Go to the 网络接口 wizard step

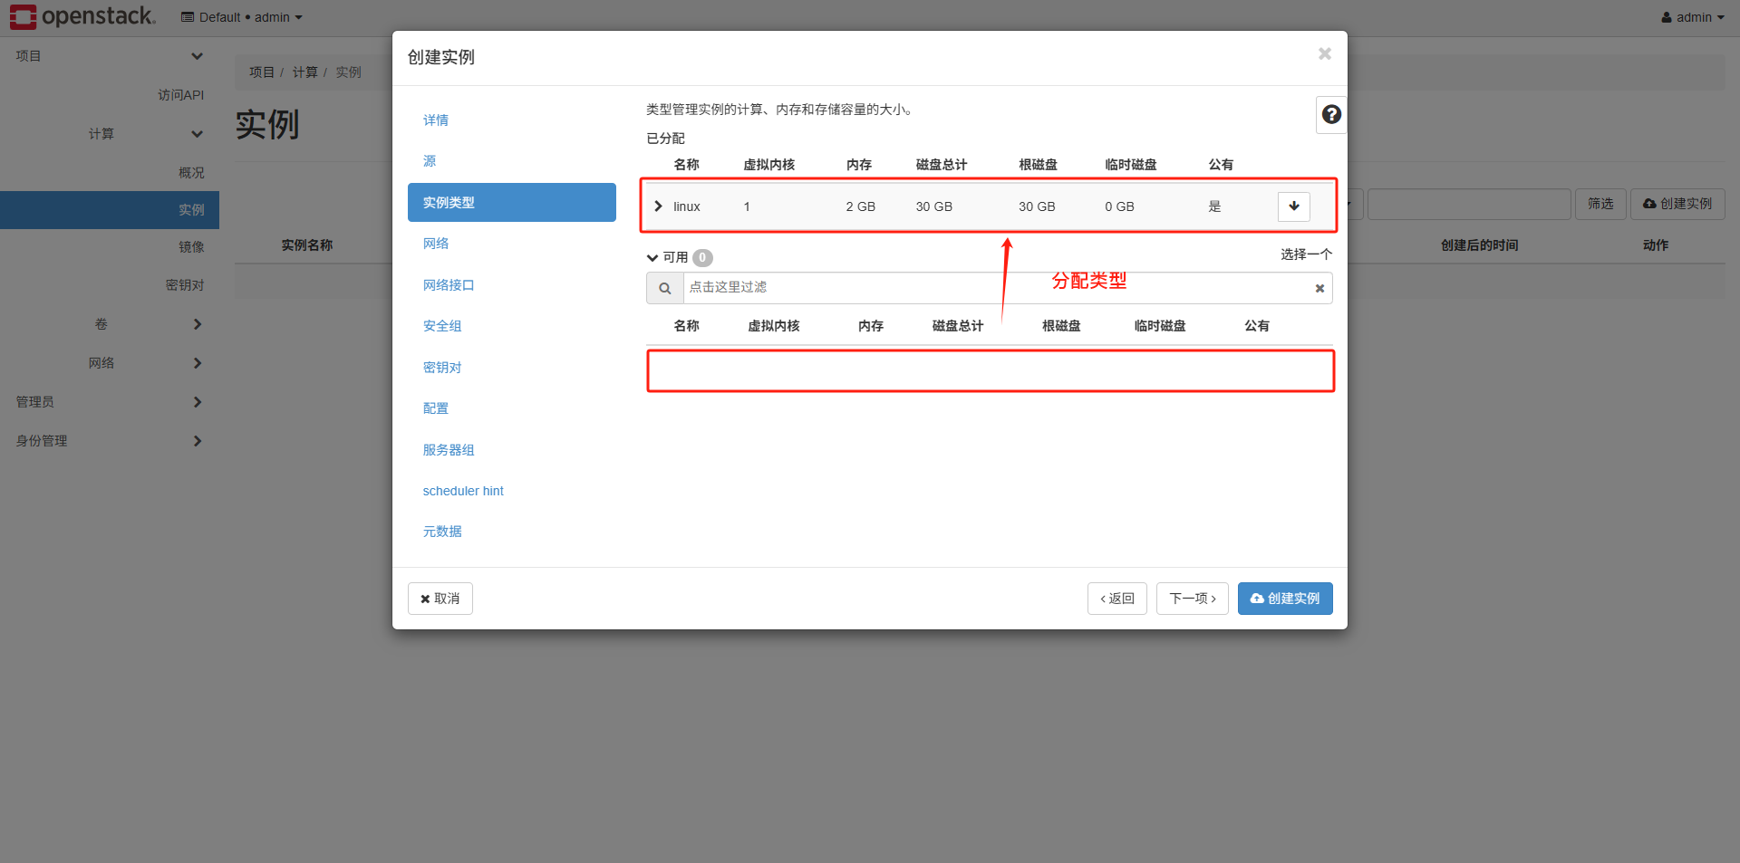coord(449,285)
